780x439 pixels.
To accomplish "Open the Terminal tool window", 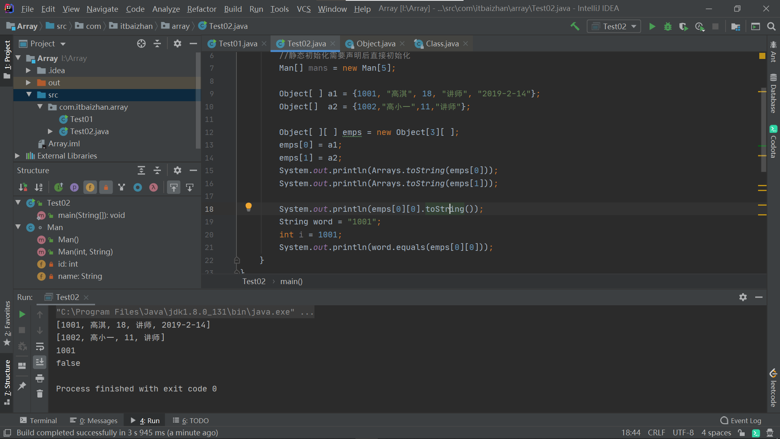I will tap(39, 421).
